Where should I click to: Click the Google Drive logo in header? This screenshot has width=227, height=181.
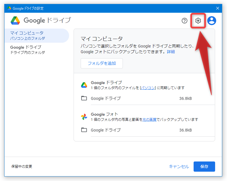click(x=15, y=21)
